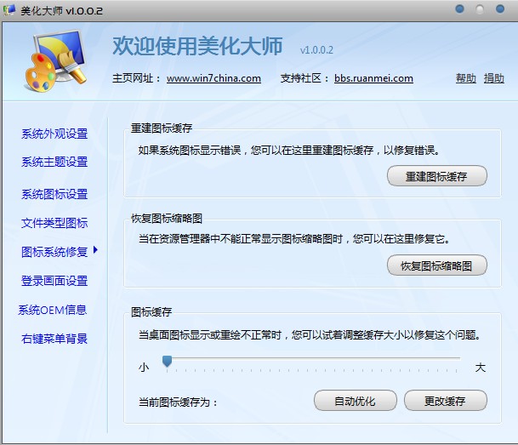The image size is (518, 445).
Task: Click the v1.0.0.2 version label
Action: (316, 50)
